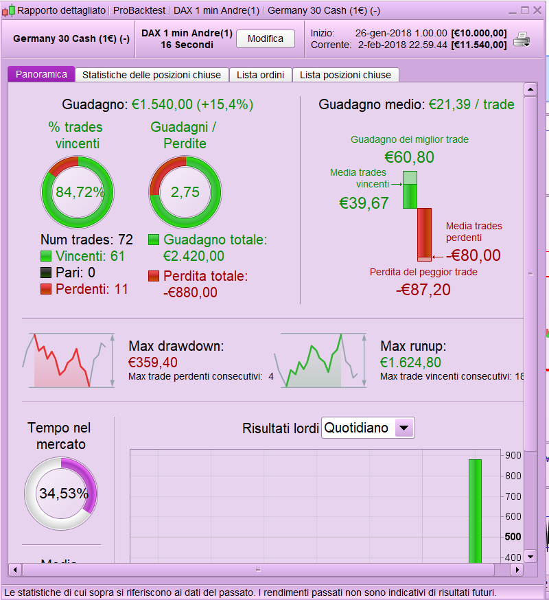
Task: Open the Lista posizioni chiuse tab
Action: pyautogui.click(x=345, y=75)
